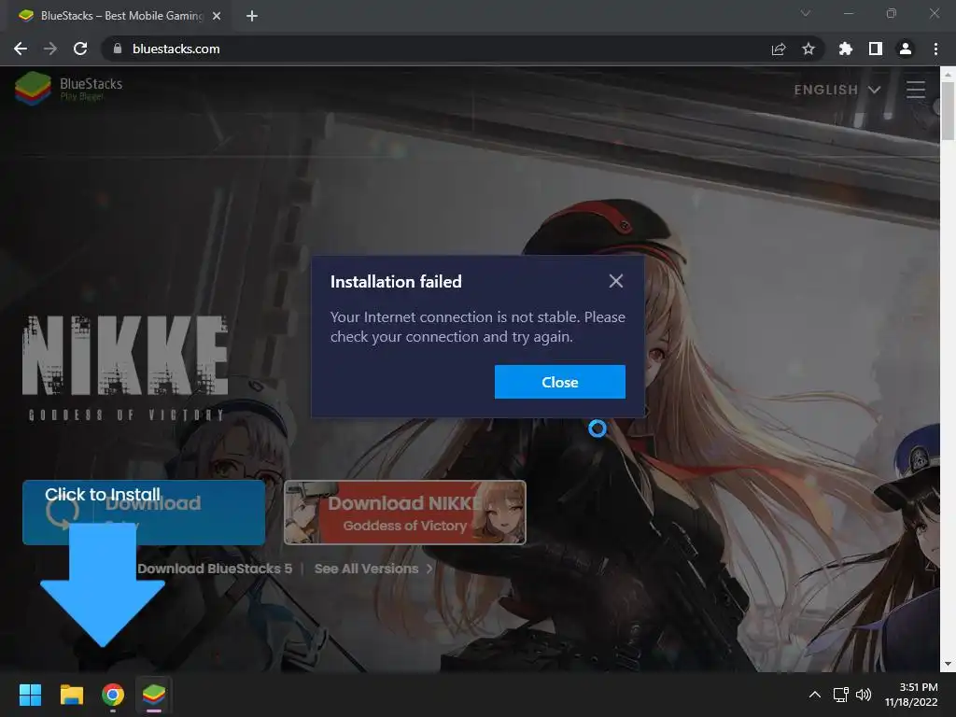The width and height of the screenshot is (956, 717).
Task: Open volume control tray icon
Action: [x=864, y=695]
